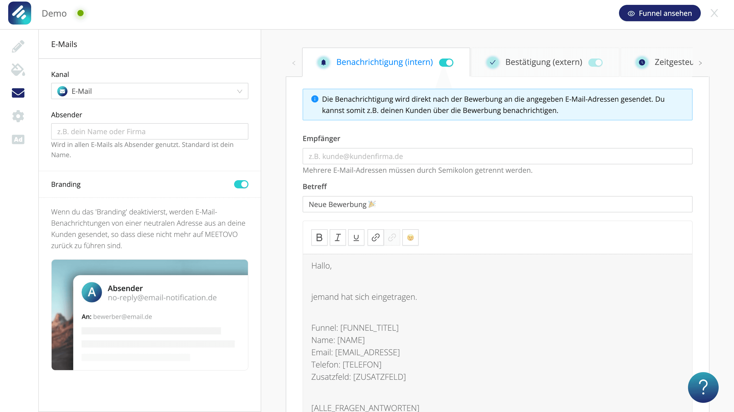Image resolution: width=734 pixels, height=412 pixels.
Task: Click the checkmark icon on Bestätigung tab
Action: (492, 62)
